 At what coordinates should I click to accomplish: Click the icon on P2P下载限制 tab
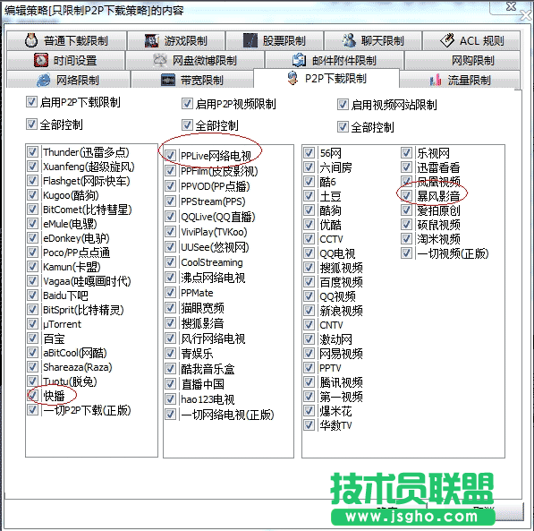pos(292,79)
